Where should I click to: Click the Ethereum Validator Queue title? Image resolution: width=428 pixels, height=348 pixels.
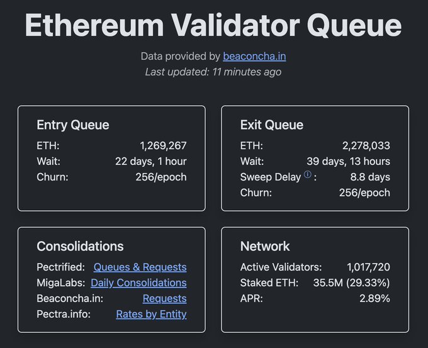[x=213, y=25]
